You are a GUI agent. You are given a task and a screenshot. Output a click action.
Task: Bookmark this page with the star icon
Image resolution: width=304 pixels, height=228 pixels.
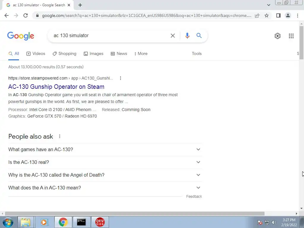pos(267,15)
